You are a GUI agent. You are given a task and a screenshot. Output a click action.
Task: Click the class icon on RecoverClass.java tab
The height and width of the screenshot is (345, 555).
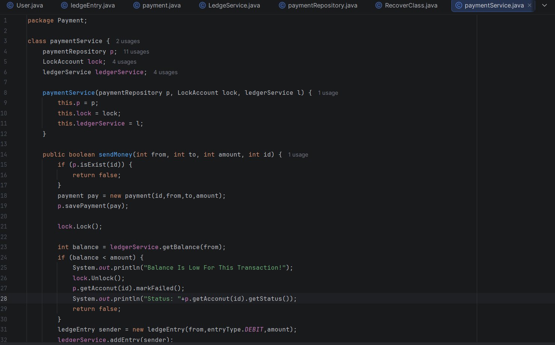point(379,6)
